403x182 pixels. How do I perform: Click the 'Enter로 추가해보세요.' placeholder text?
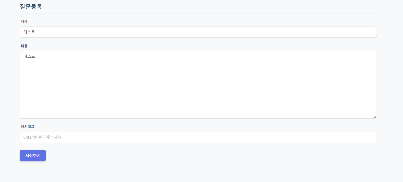pos(43,137)
